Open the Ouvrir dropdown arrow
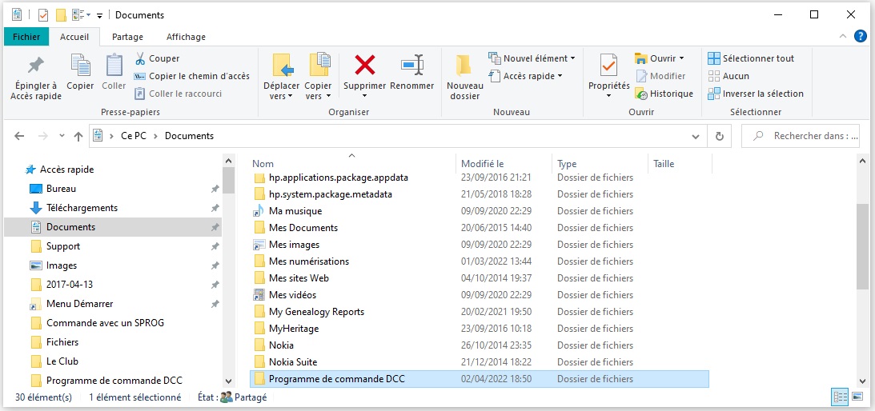This screenshot has width=875, height=411. coord(682,58)
